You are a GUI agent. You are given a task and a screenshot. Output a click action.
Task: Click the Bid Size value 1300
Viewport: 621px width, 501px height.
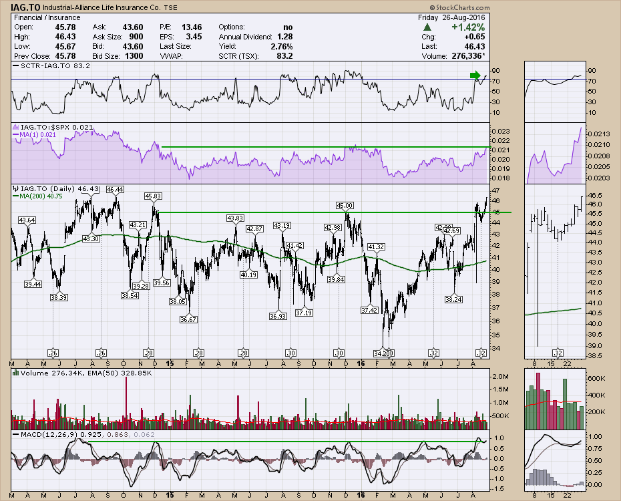click(134, 56)
